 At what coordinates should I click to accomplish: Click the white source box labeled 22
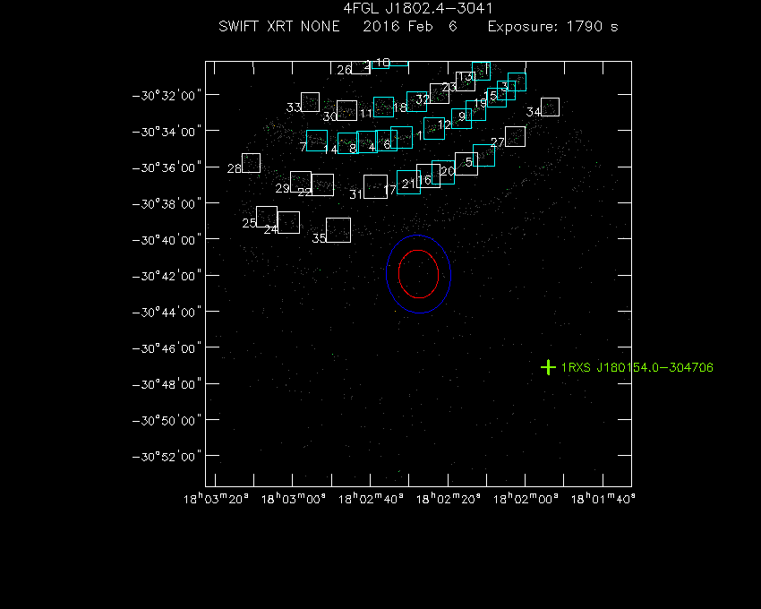pos(322,185)
